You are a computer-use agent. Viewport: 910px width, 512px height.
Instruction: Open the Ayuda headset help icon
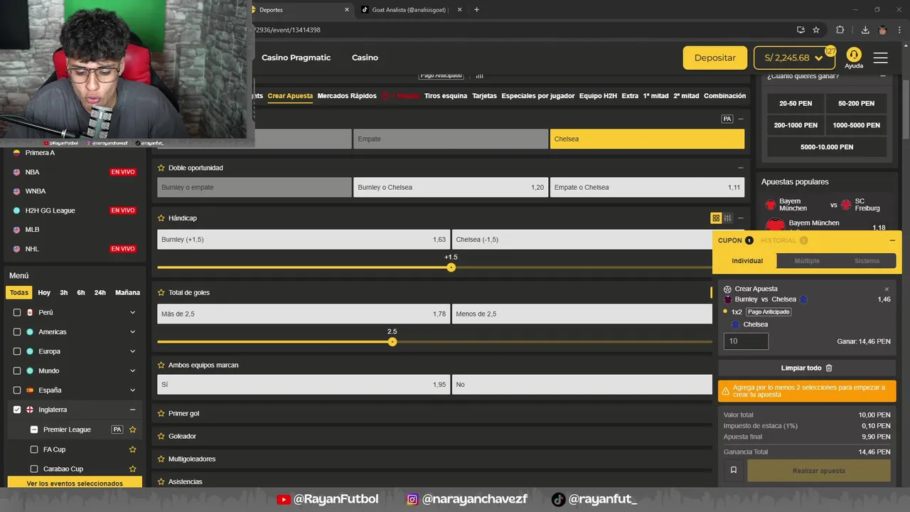coord(854,55)
